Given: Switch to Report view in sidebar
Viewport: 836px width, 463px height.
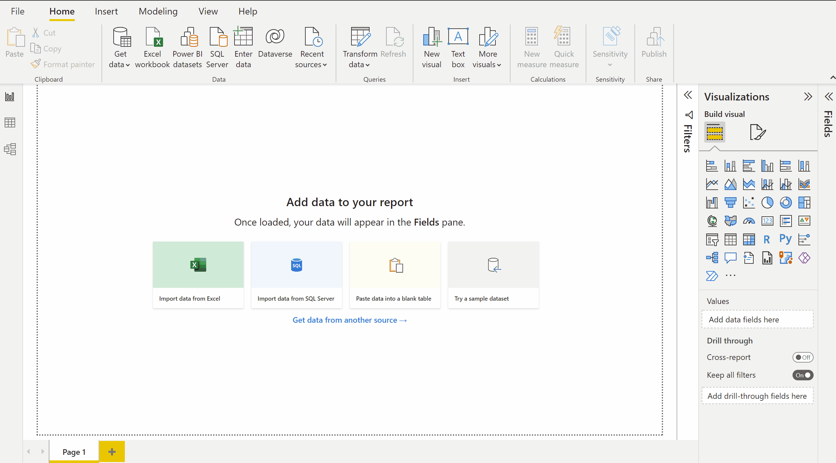Looking at the screenshot, I should pos(10,96).
